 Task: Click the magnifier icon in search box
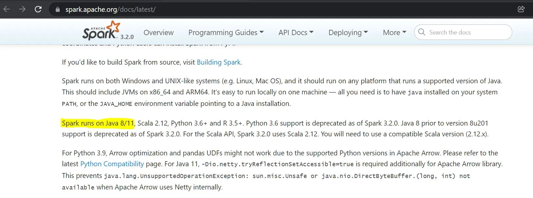tap(422, 32)
